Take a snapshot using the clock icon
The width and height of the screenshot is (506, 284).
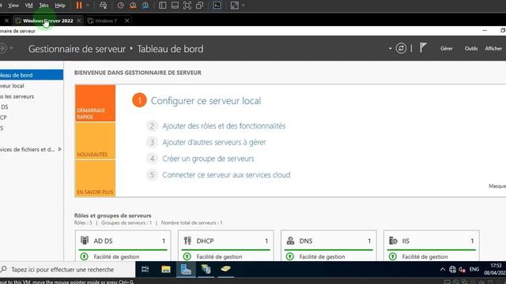pyautogui.click(x=121, y=6)
